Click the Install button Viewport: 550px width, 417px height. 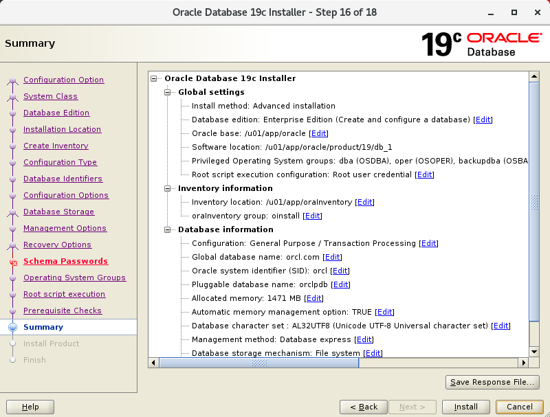pyautogui.click(x=466, y=407)
